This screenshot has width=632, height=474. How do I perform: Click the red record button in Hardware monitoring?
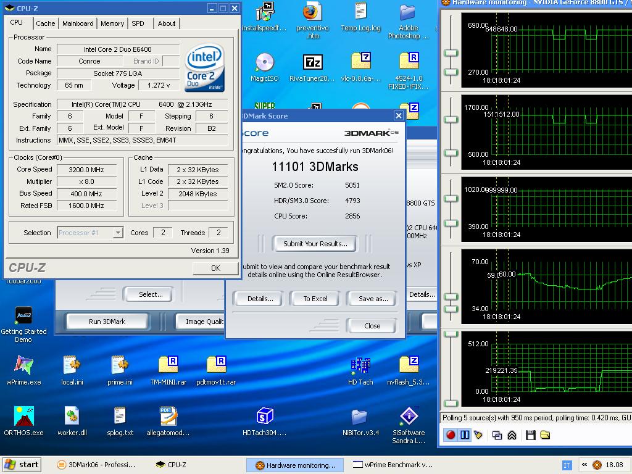(451, 435)
